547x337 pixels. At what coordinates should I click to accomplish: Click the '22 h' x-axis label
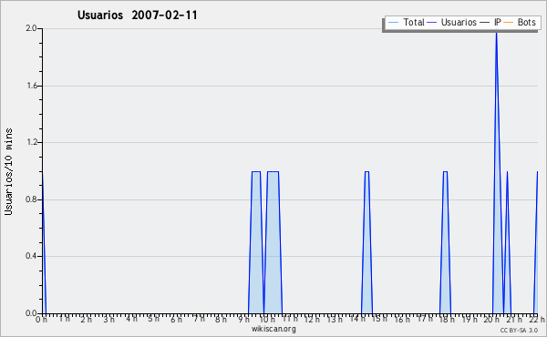(537, 319)
